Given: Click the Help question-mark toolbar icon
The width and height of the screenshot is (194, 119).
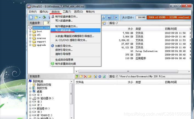Looking at the screenshot, I should point(109,18).
